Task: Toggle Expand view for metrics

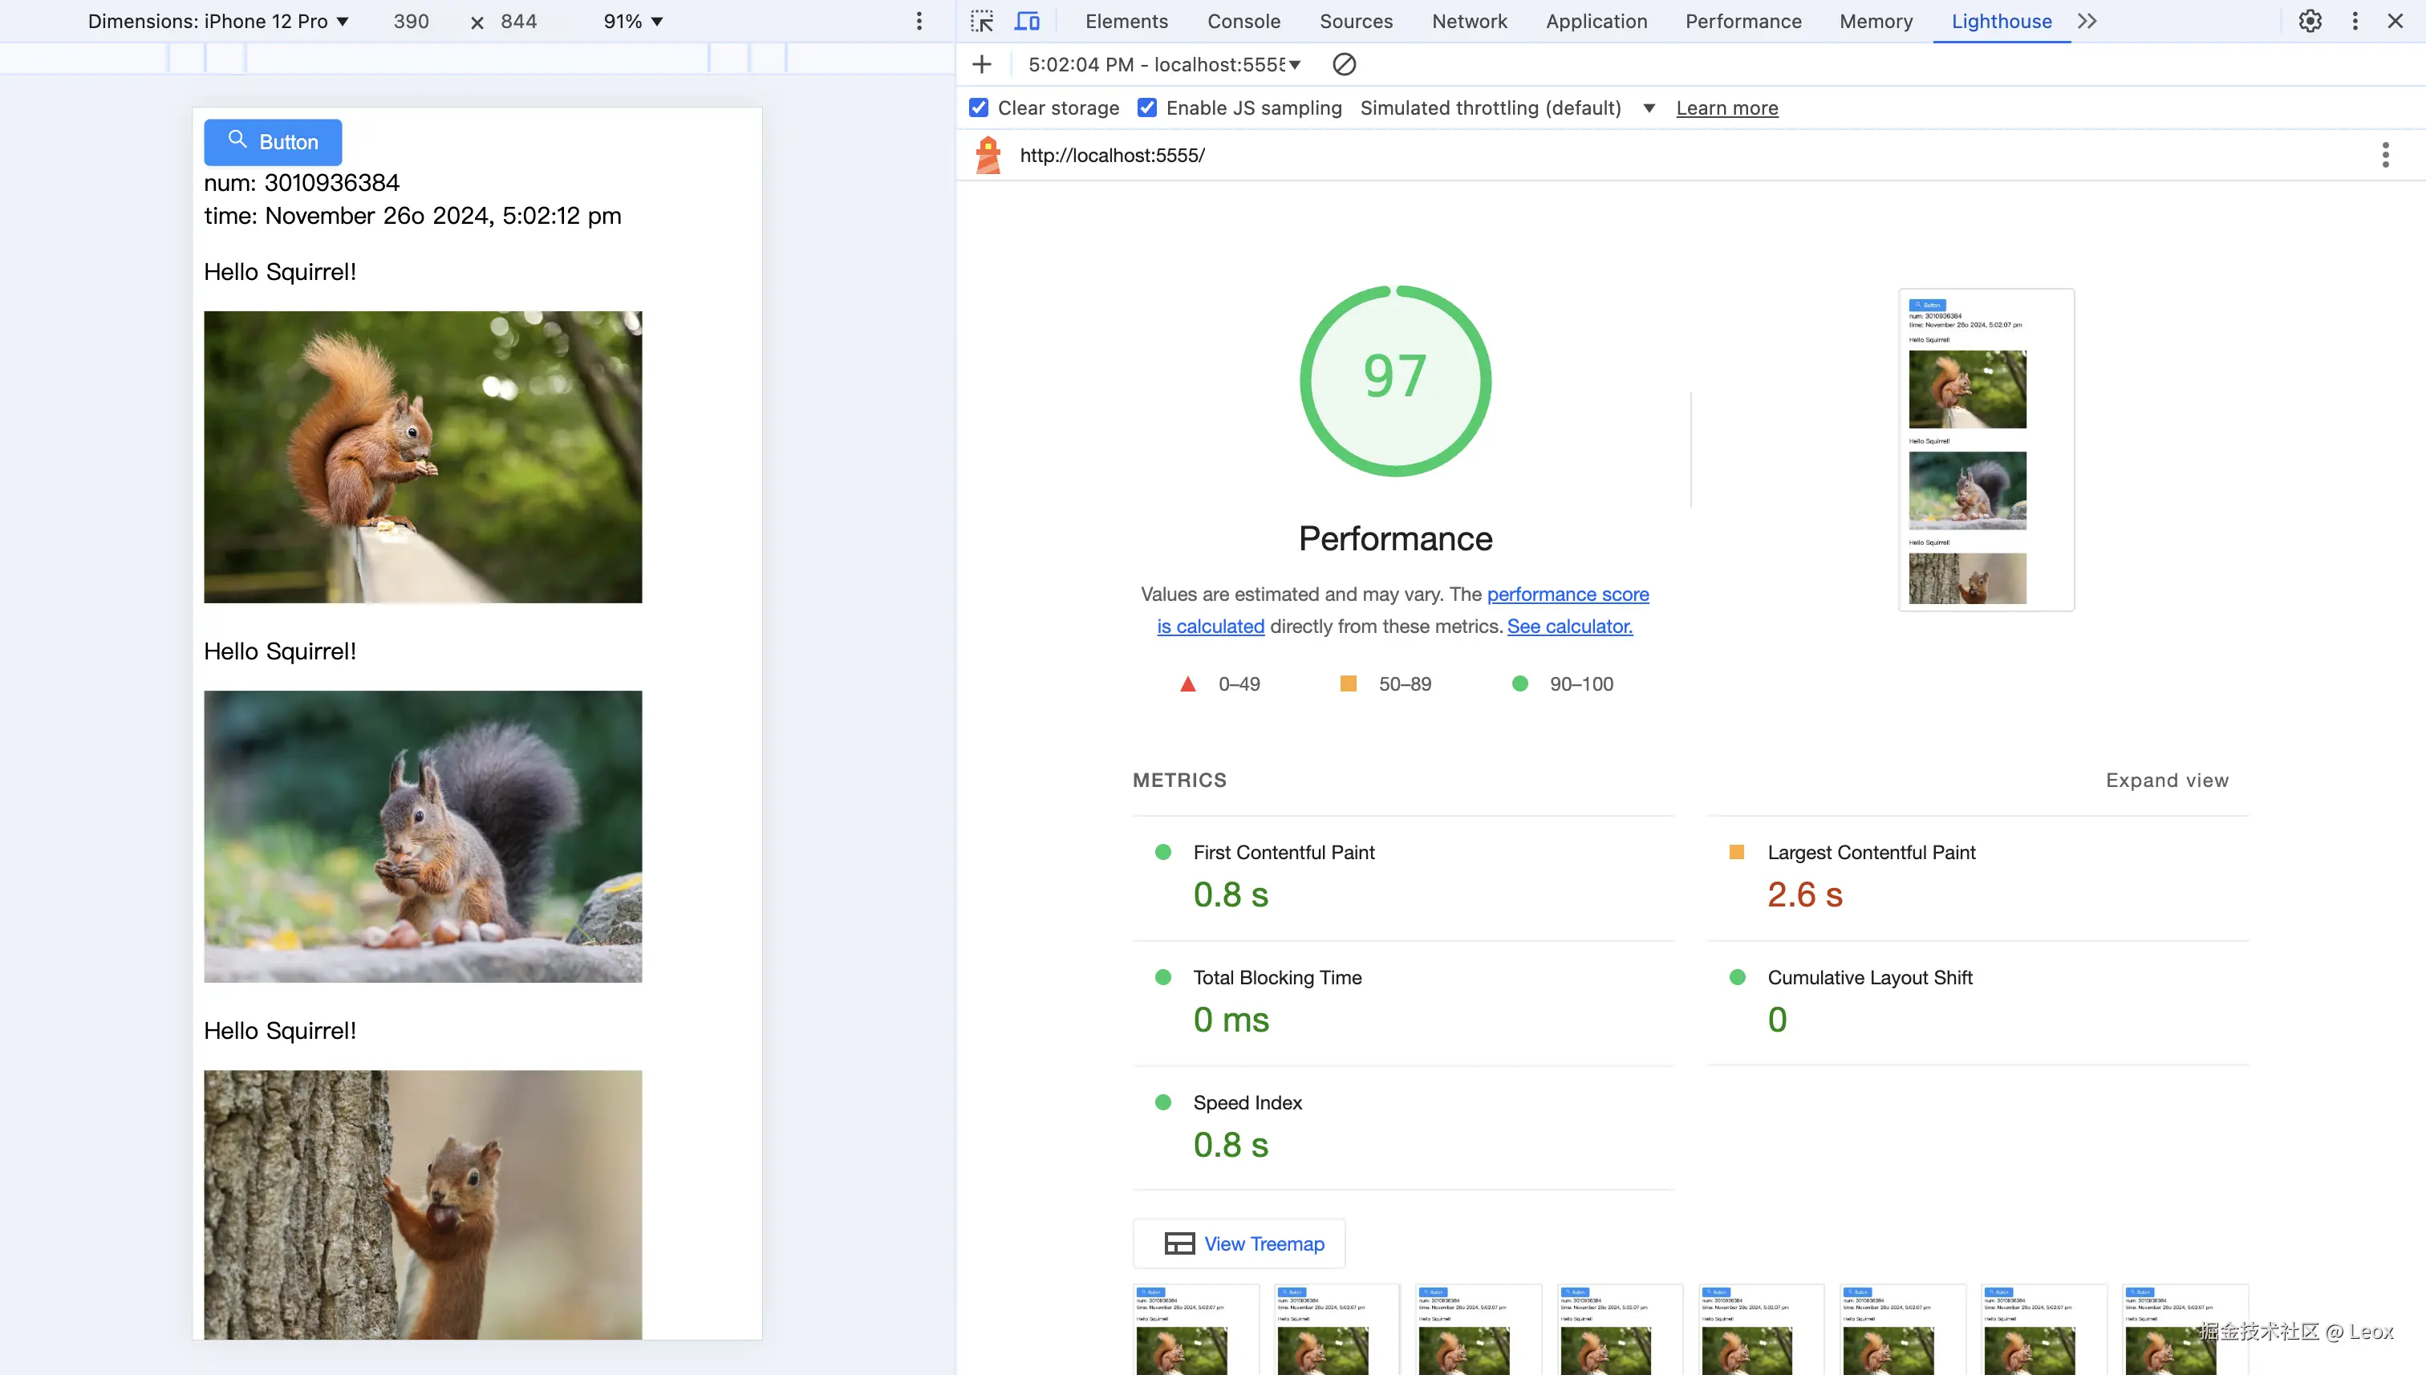Action: coord(2166,780)
